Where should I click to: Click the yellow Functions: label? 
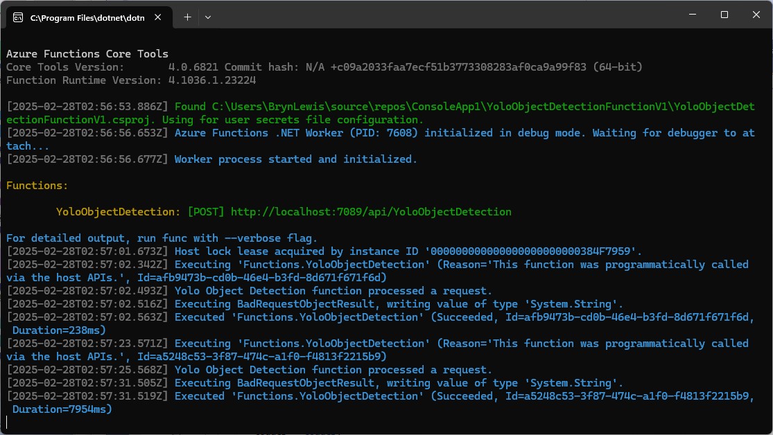point(37,186)
